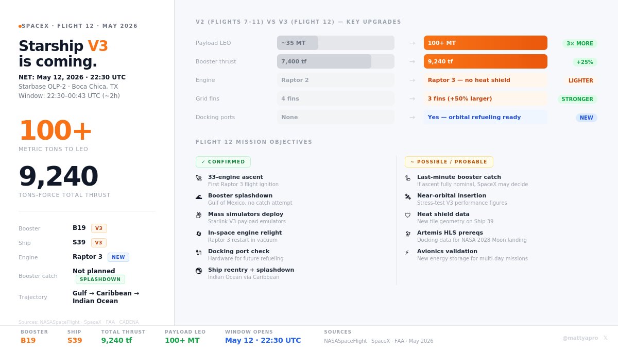Click 'Gulf → Caribbean → Indian Ocean' trajectory text
Screen dimensions: 618x348
(x=106, y=297)
